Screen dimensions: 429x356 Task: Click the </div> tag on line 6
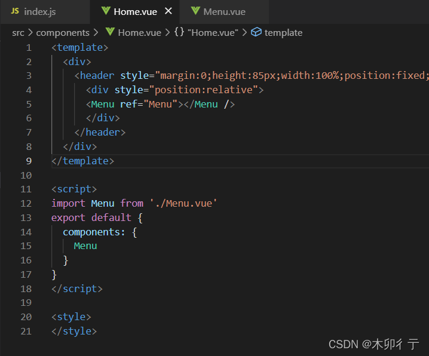coord(103,118)
